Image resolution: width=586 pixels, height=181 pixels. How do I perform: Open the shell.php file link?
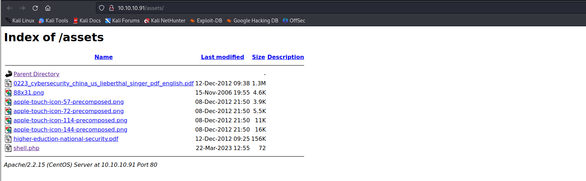click(26, 148)
